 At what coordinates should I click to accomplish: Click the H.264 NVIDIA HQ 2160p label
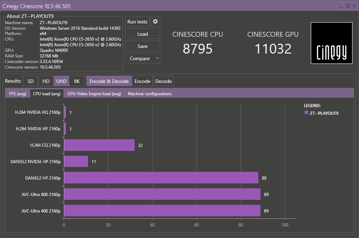(38, 112)
